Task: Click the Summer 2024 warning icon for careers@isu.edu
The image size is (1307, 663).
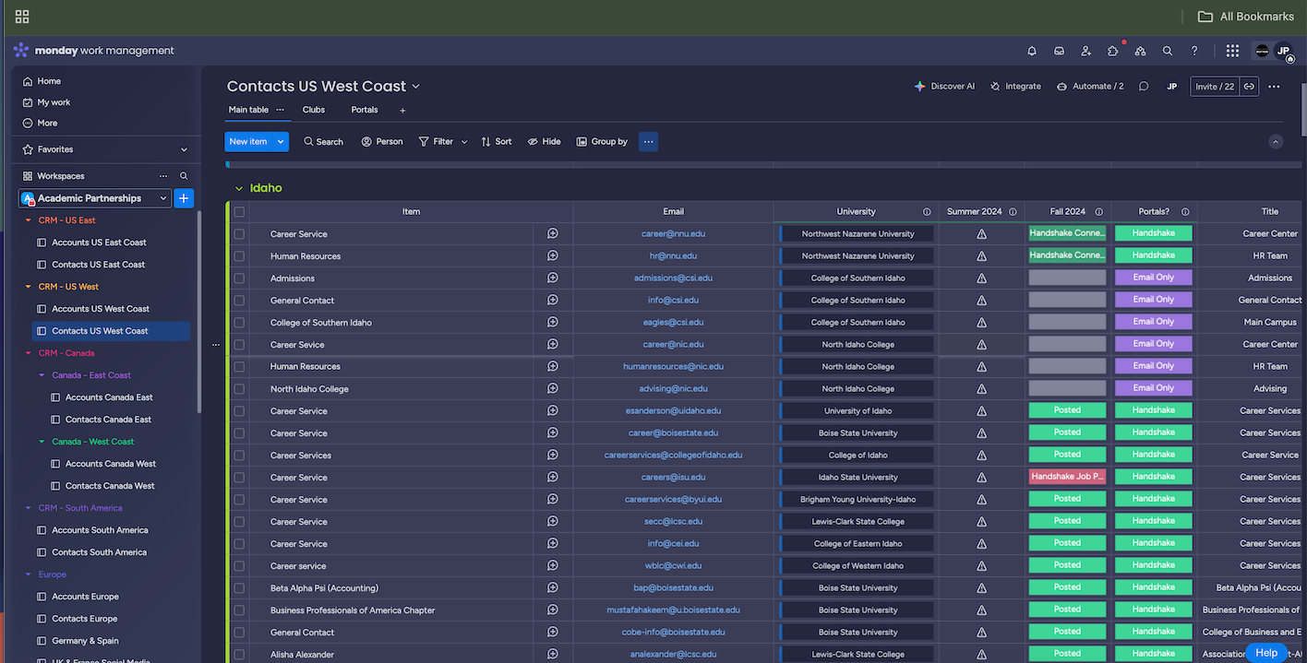Action: [981, 478]
